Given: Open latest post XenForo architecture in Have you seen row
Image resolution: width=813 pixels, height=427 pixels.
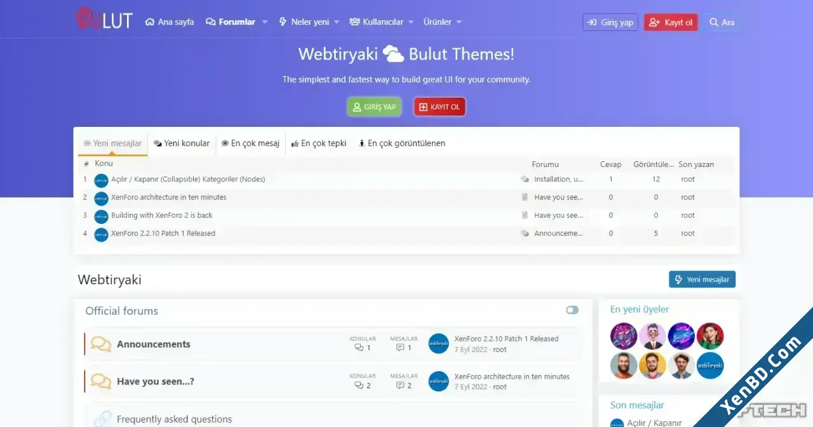Looking at the screenshot, I should 512,376.
